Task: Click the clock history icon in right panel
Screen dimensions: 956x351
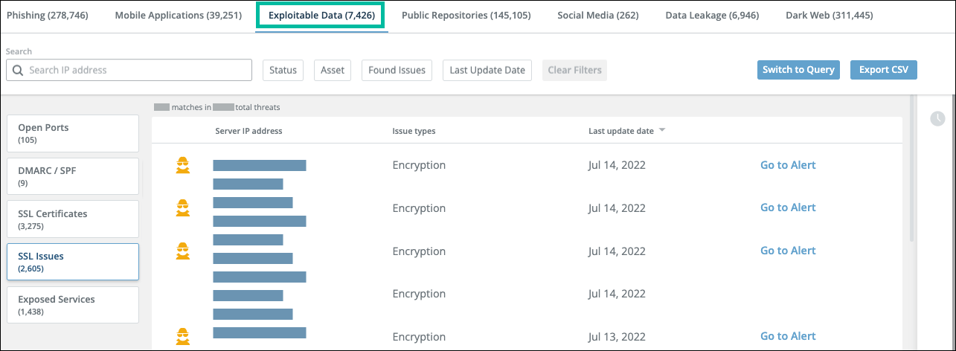Action: coord(937,118)
